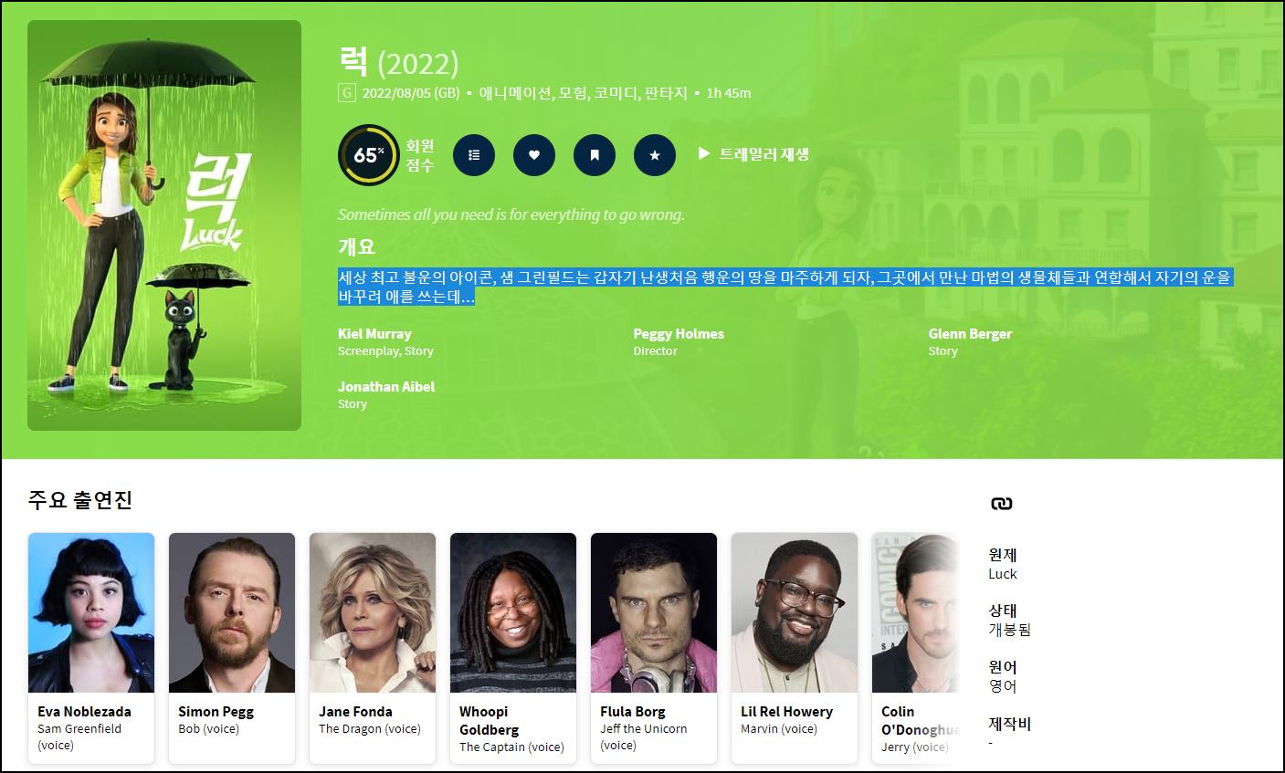Open the Luck movie poster
Image resolution: width=1285 pixels, height=773 pixels.
[x=164, y=225]
